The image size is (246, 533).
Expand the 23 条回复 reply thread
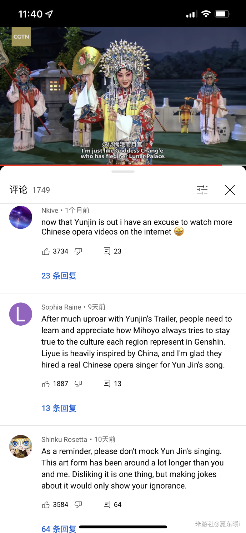point(59,276)
